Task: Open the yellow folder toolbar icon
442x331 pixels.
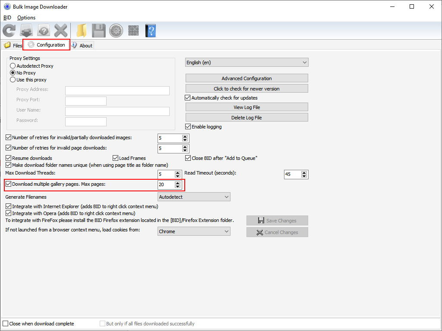Action: 82,31
